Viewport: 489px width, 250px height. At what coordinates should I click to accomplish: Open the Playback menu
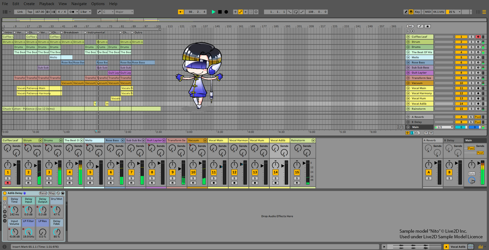[x=47, y=4]
